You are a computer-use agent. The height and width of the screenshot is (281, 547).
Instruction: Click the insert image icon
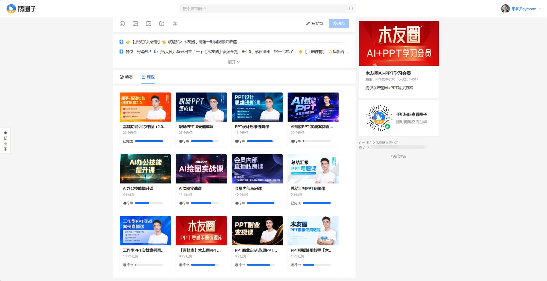coord(135,24)
